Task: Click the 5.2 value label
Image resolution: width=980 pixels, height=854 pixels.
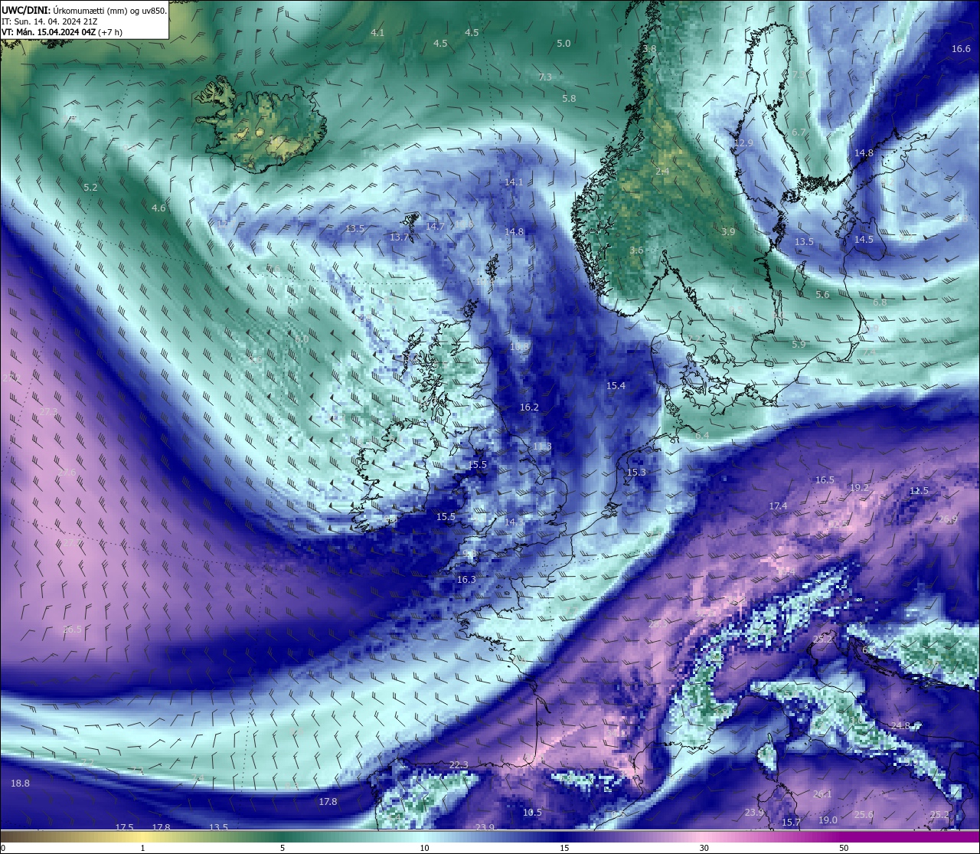Action: pyautogui.click(x=90, y=188)
